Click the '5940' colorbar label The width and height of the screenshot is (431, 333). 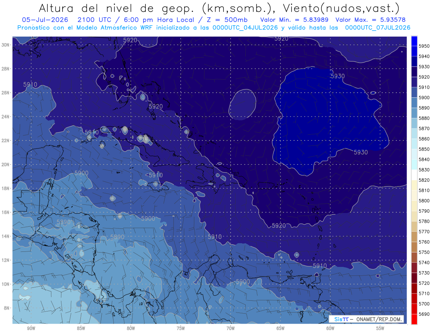pos(424,56)
